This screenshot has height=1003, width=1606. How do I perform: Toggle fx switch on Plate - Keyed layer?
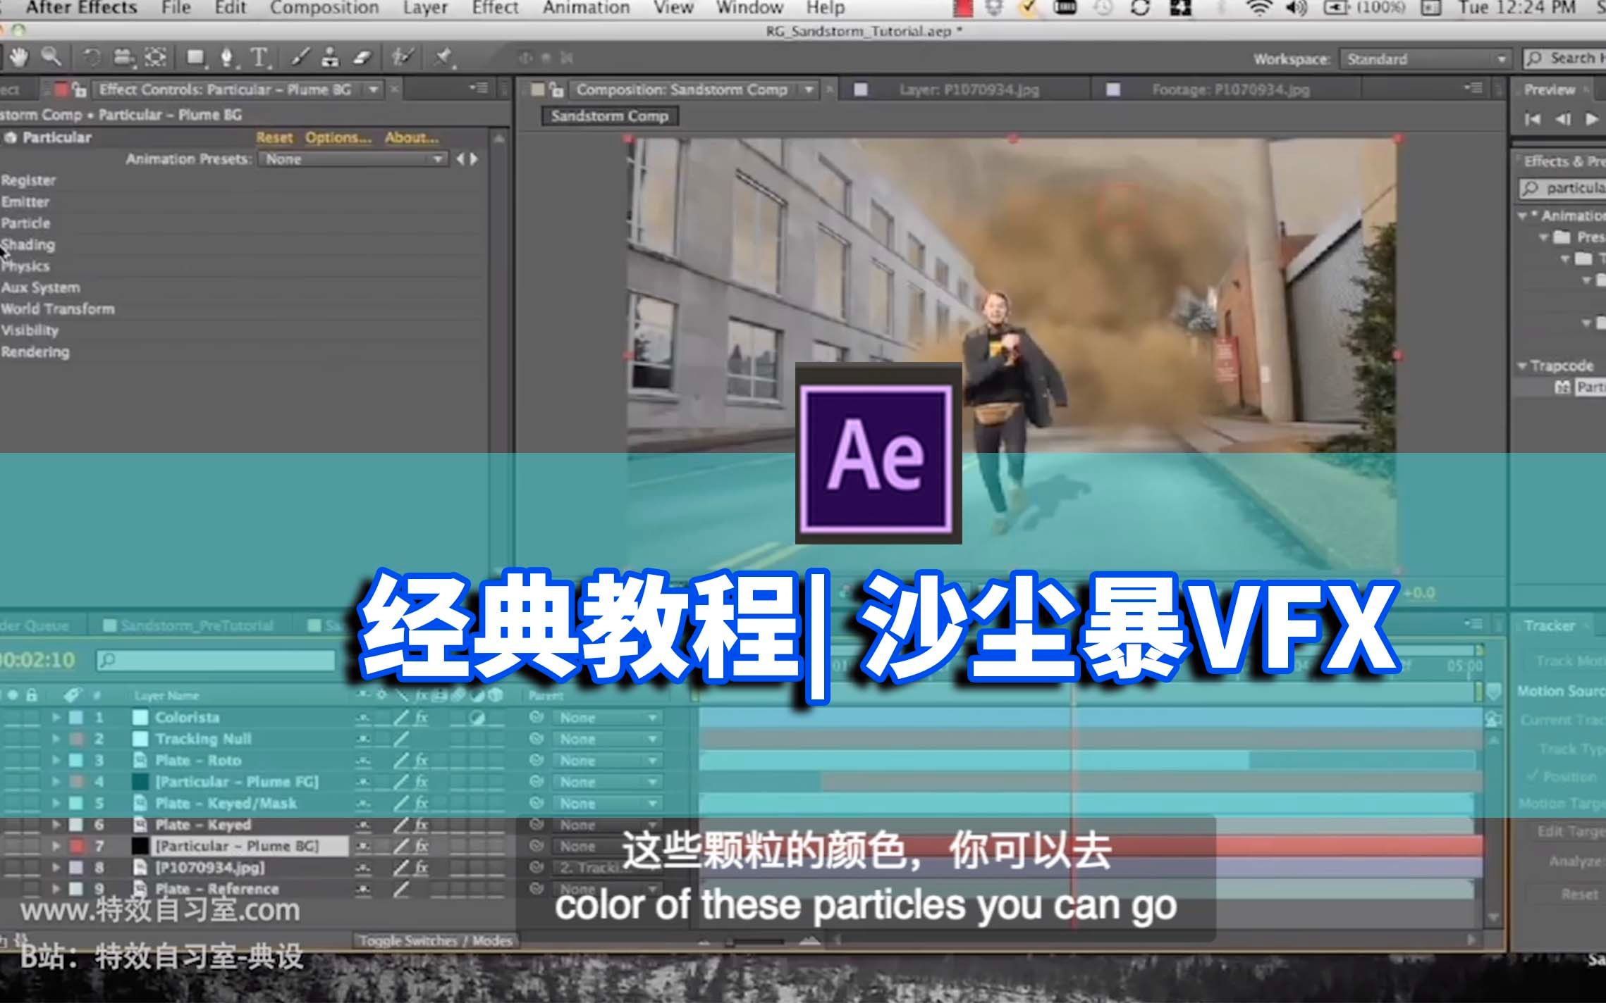(422, 825)
